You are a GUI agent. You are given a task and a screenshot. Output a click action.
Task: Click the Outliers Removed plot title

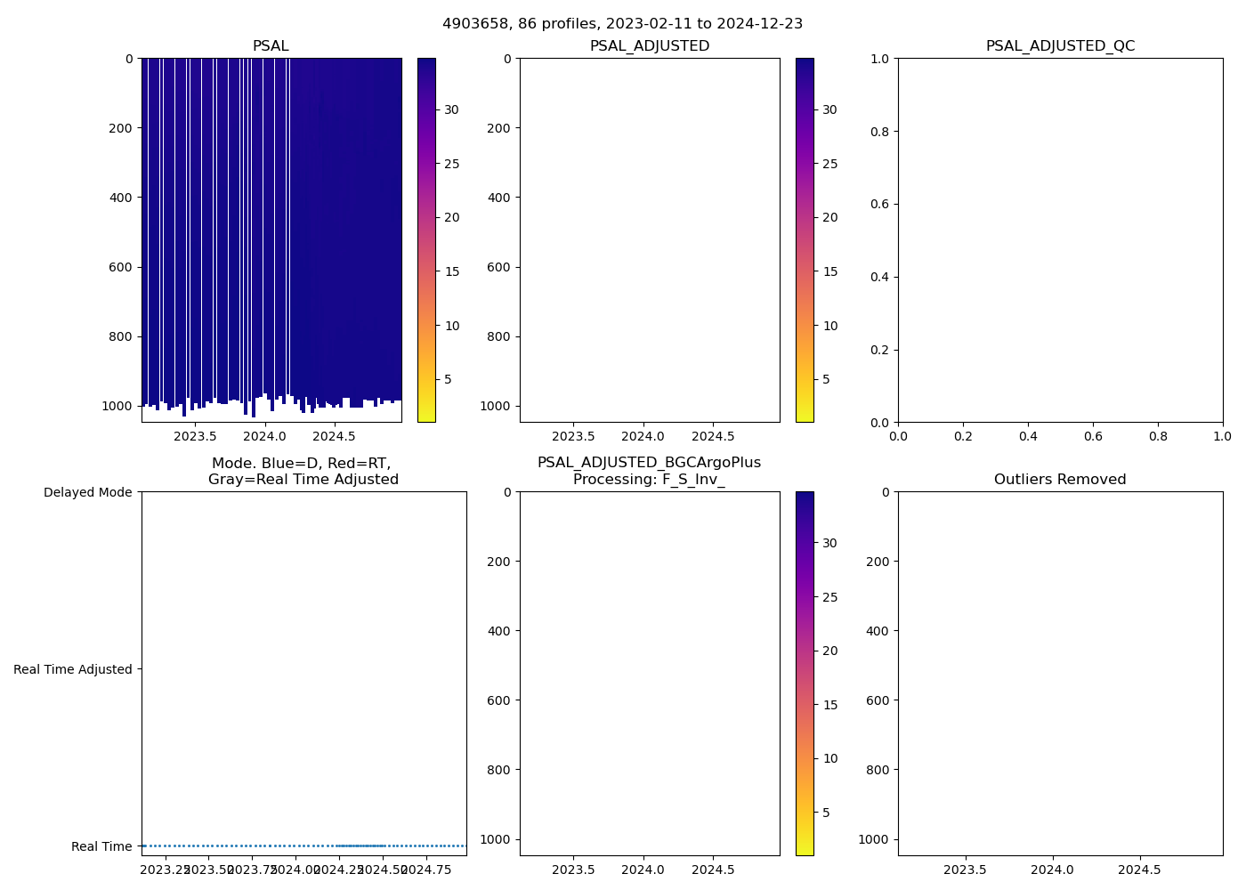tap(1060, 480)
